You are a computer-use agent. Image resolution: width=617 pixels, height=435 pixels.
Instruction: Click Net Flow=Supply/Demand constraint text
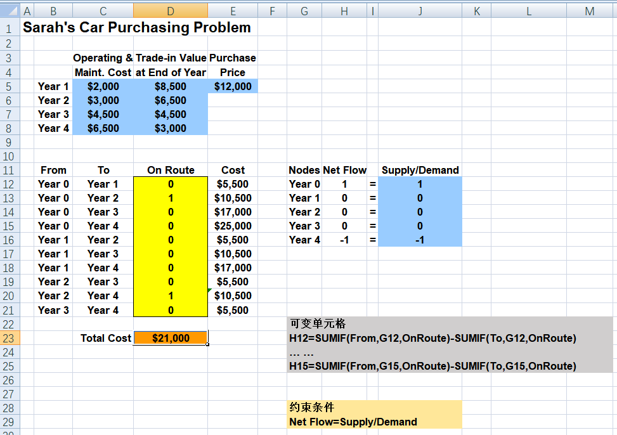(x=353, y=422)
